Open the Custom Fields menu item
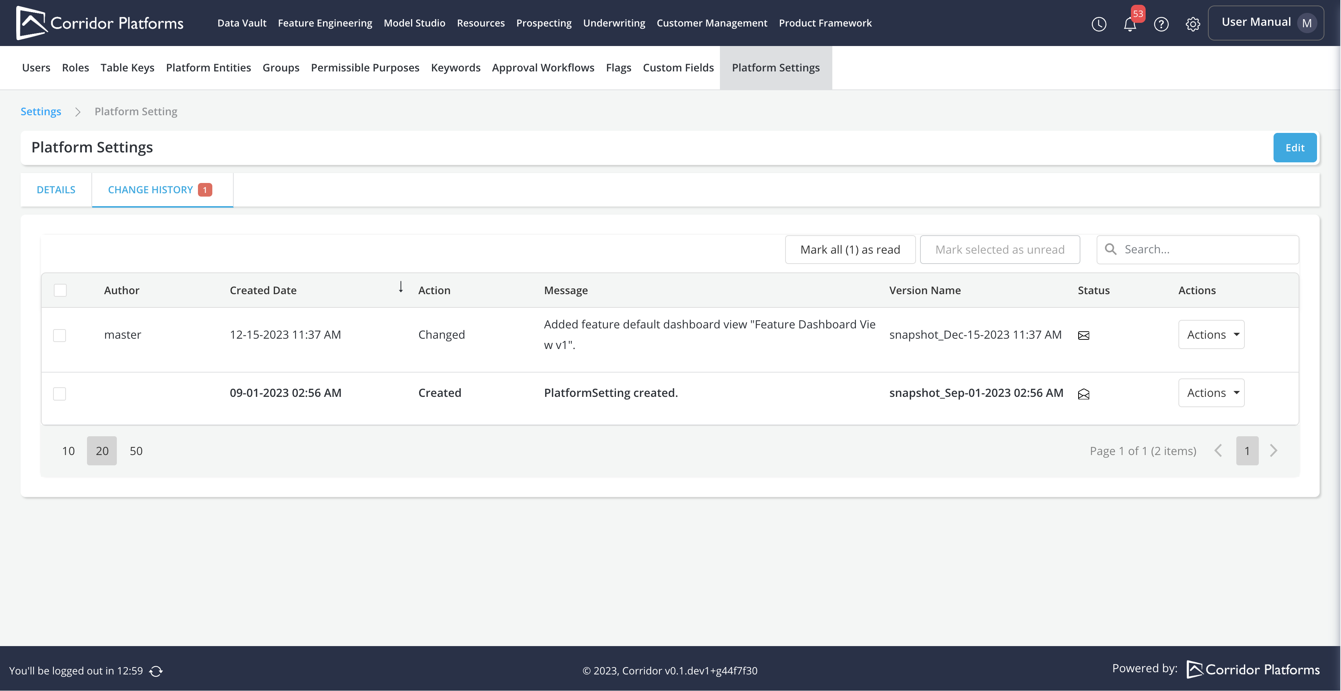The height and width of the screenshot is (691, 1341). (678, 68)
